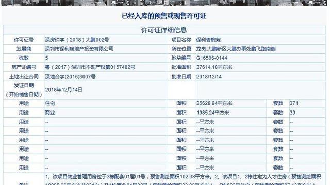
Task: Select location 龙岗 大鹏新区大鹏办事处鹏飞路南侧
Action: click(236, 49)
